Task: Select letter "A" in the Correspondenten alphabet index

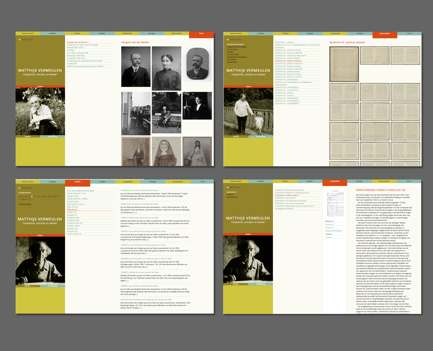Action: coord(19,196)
